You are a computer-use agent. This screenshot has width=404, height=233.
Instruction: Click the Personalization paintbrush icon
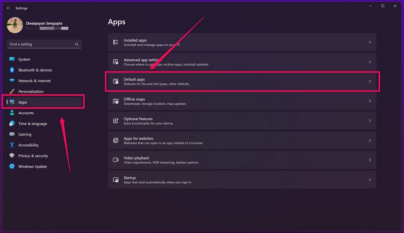point(12,92)
